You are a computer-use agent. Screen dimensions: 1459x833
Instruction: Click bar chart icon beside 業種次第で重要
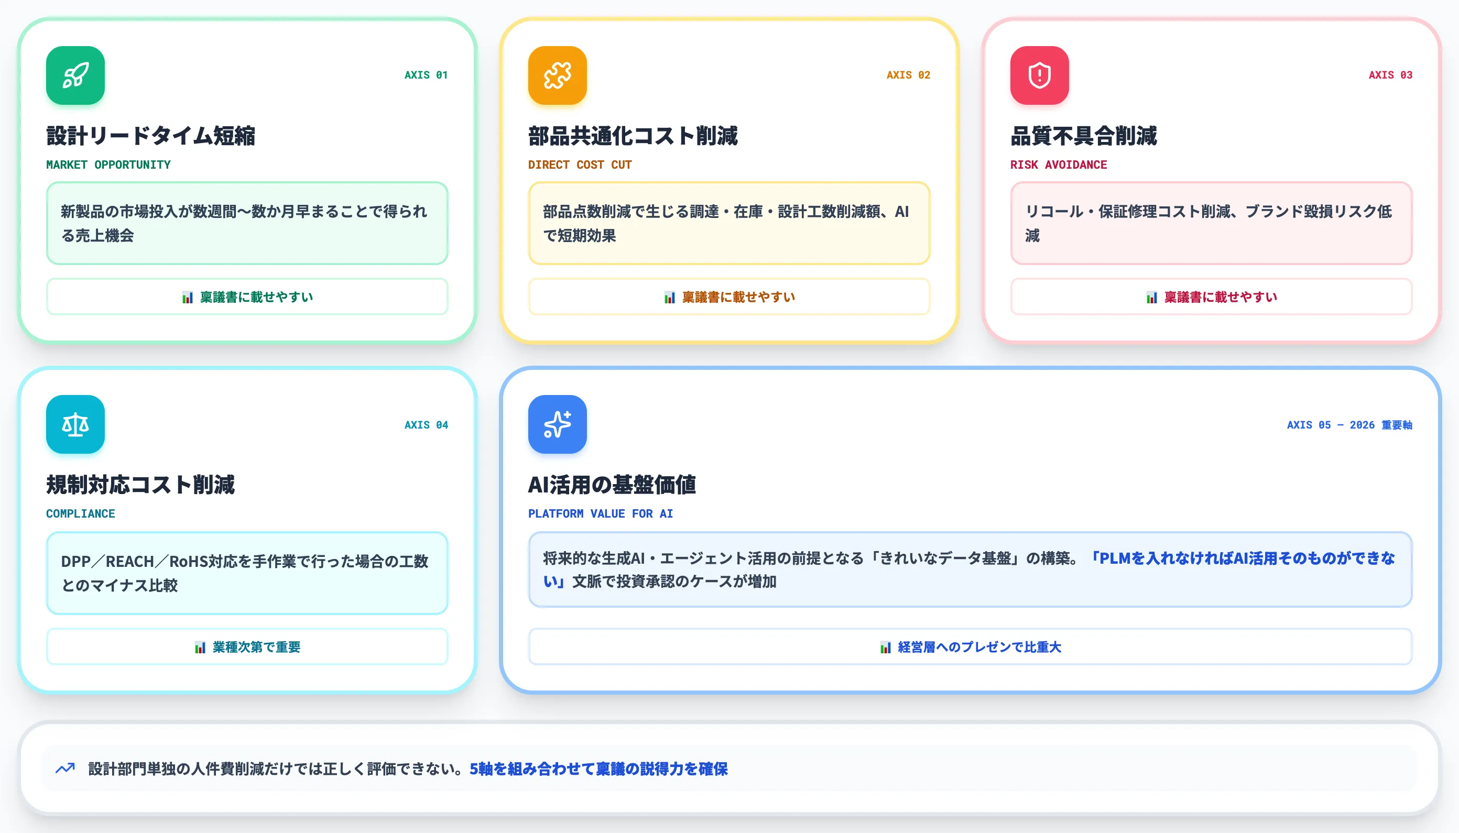coord(200,648)
